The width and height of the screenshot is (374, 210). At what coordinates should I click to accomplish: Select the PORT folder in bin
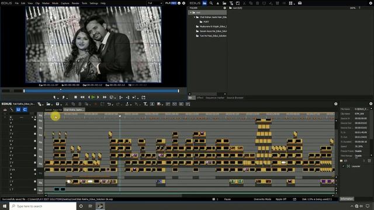205,22
